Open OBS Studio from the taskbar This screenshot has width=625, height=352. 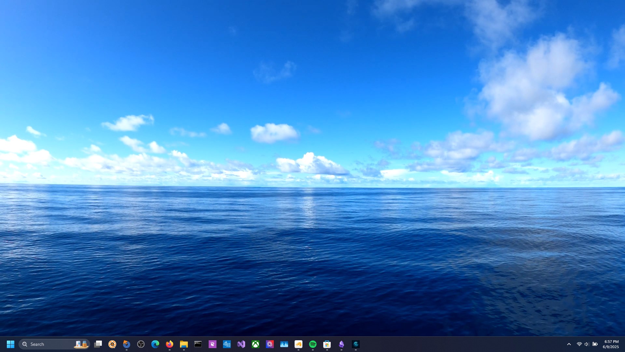141,344
